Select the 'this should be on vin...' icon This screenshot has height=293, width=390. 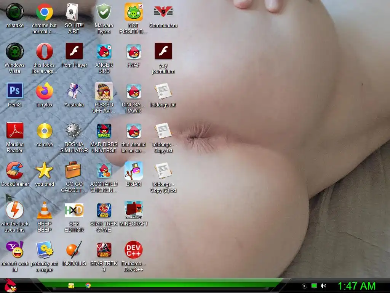coord(134,131)
